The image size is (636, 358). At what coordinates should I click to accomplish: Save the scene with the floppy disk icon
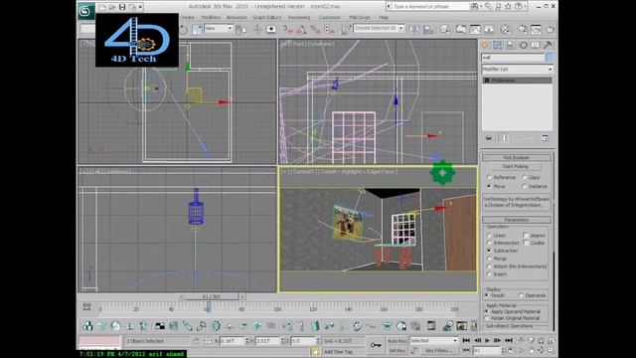122,7
